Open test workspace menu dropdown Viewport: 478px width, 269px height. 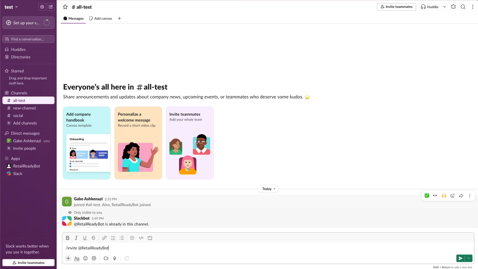[x=11, y=7]
